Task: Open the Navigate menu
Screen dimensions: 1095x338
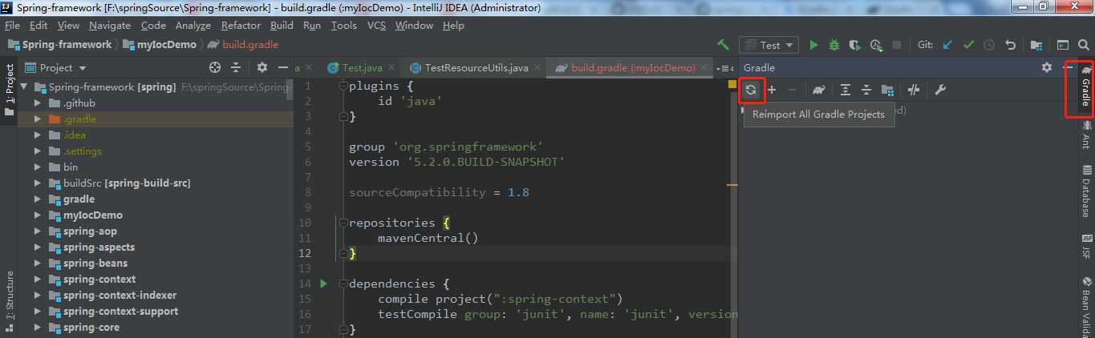Action: pos(110,26)
